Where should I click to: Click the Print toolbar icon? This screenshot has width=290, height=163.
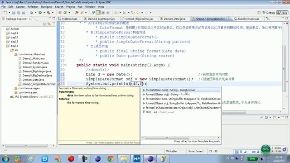coord(23,13)
